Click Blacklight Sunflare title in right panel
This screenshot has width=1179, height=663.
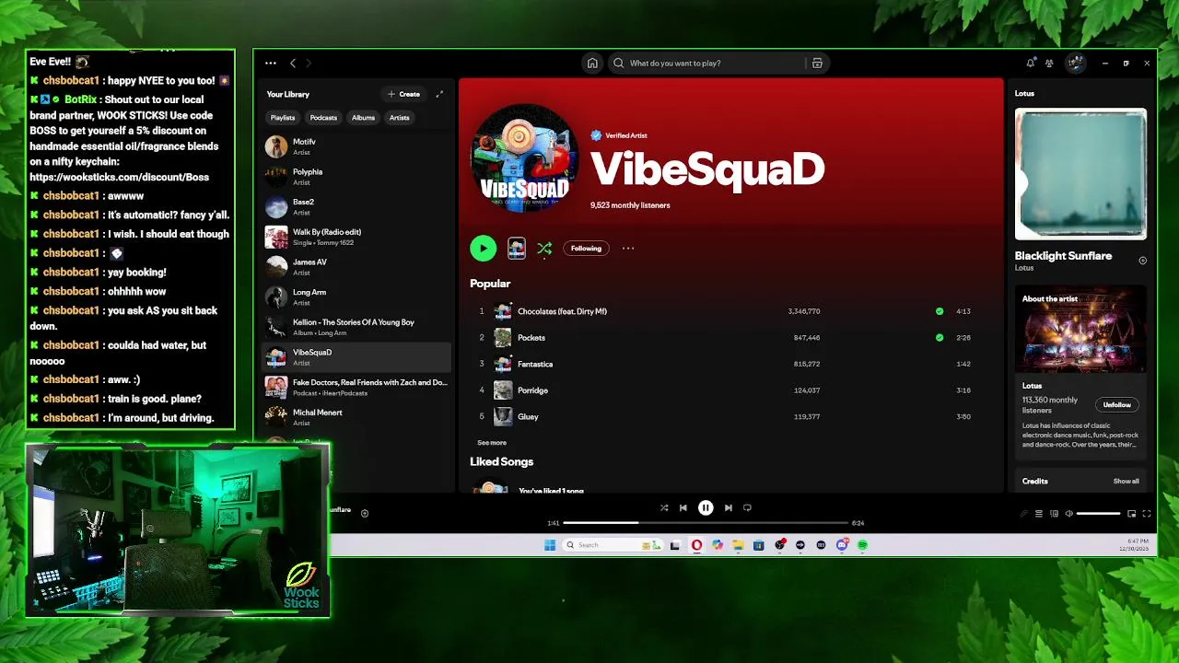click(x=1063, y=256)
